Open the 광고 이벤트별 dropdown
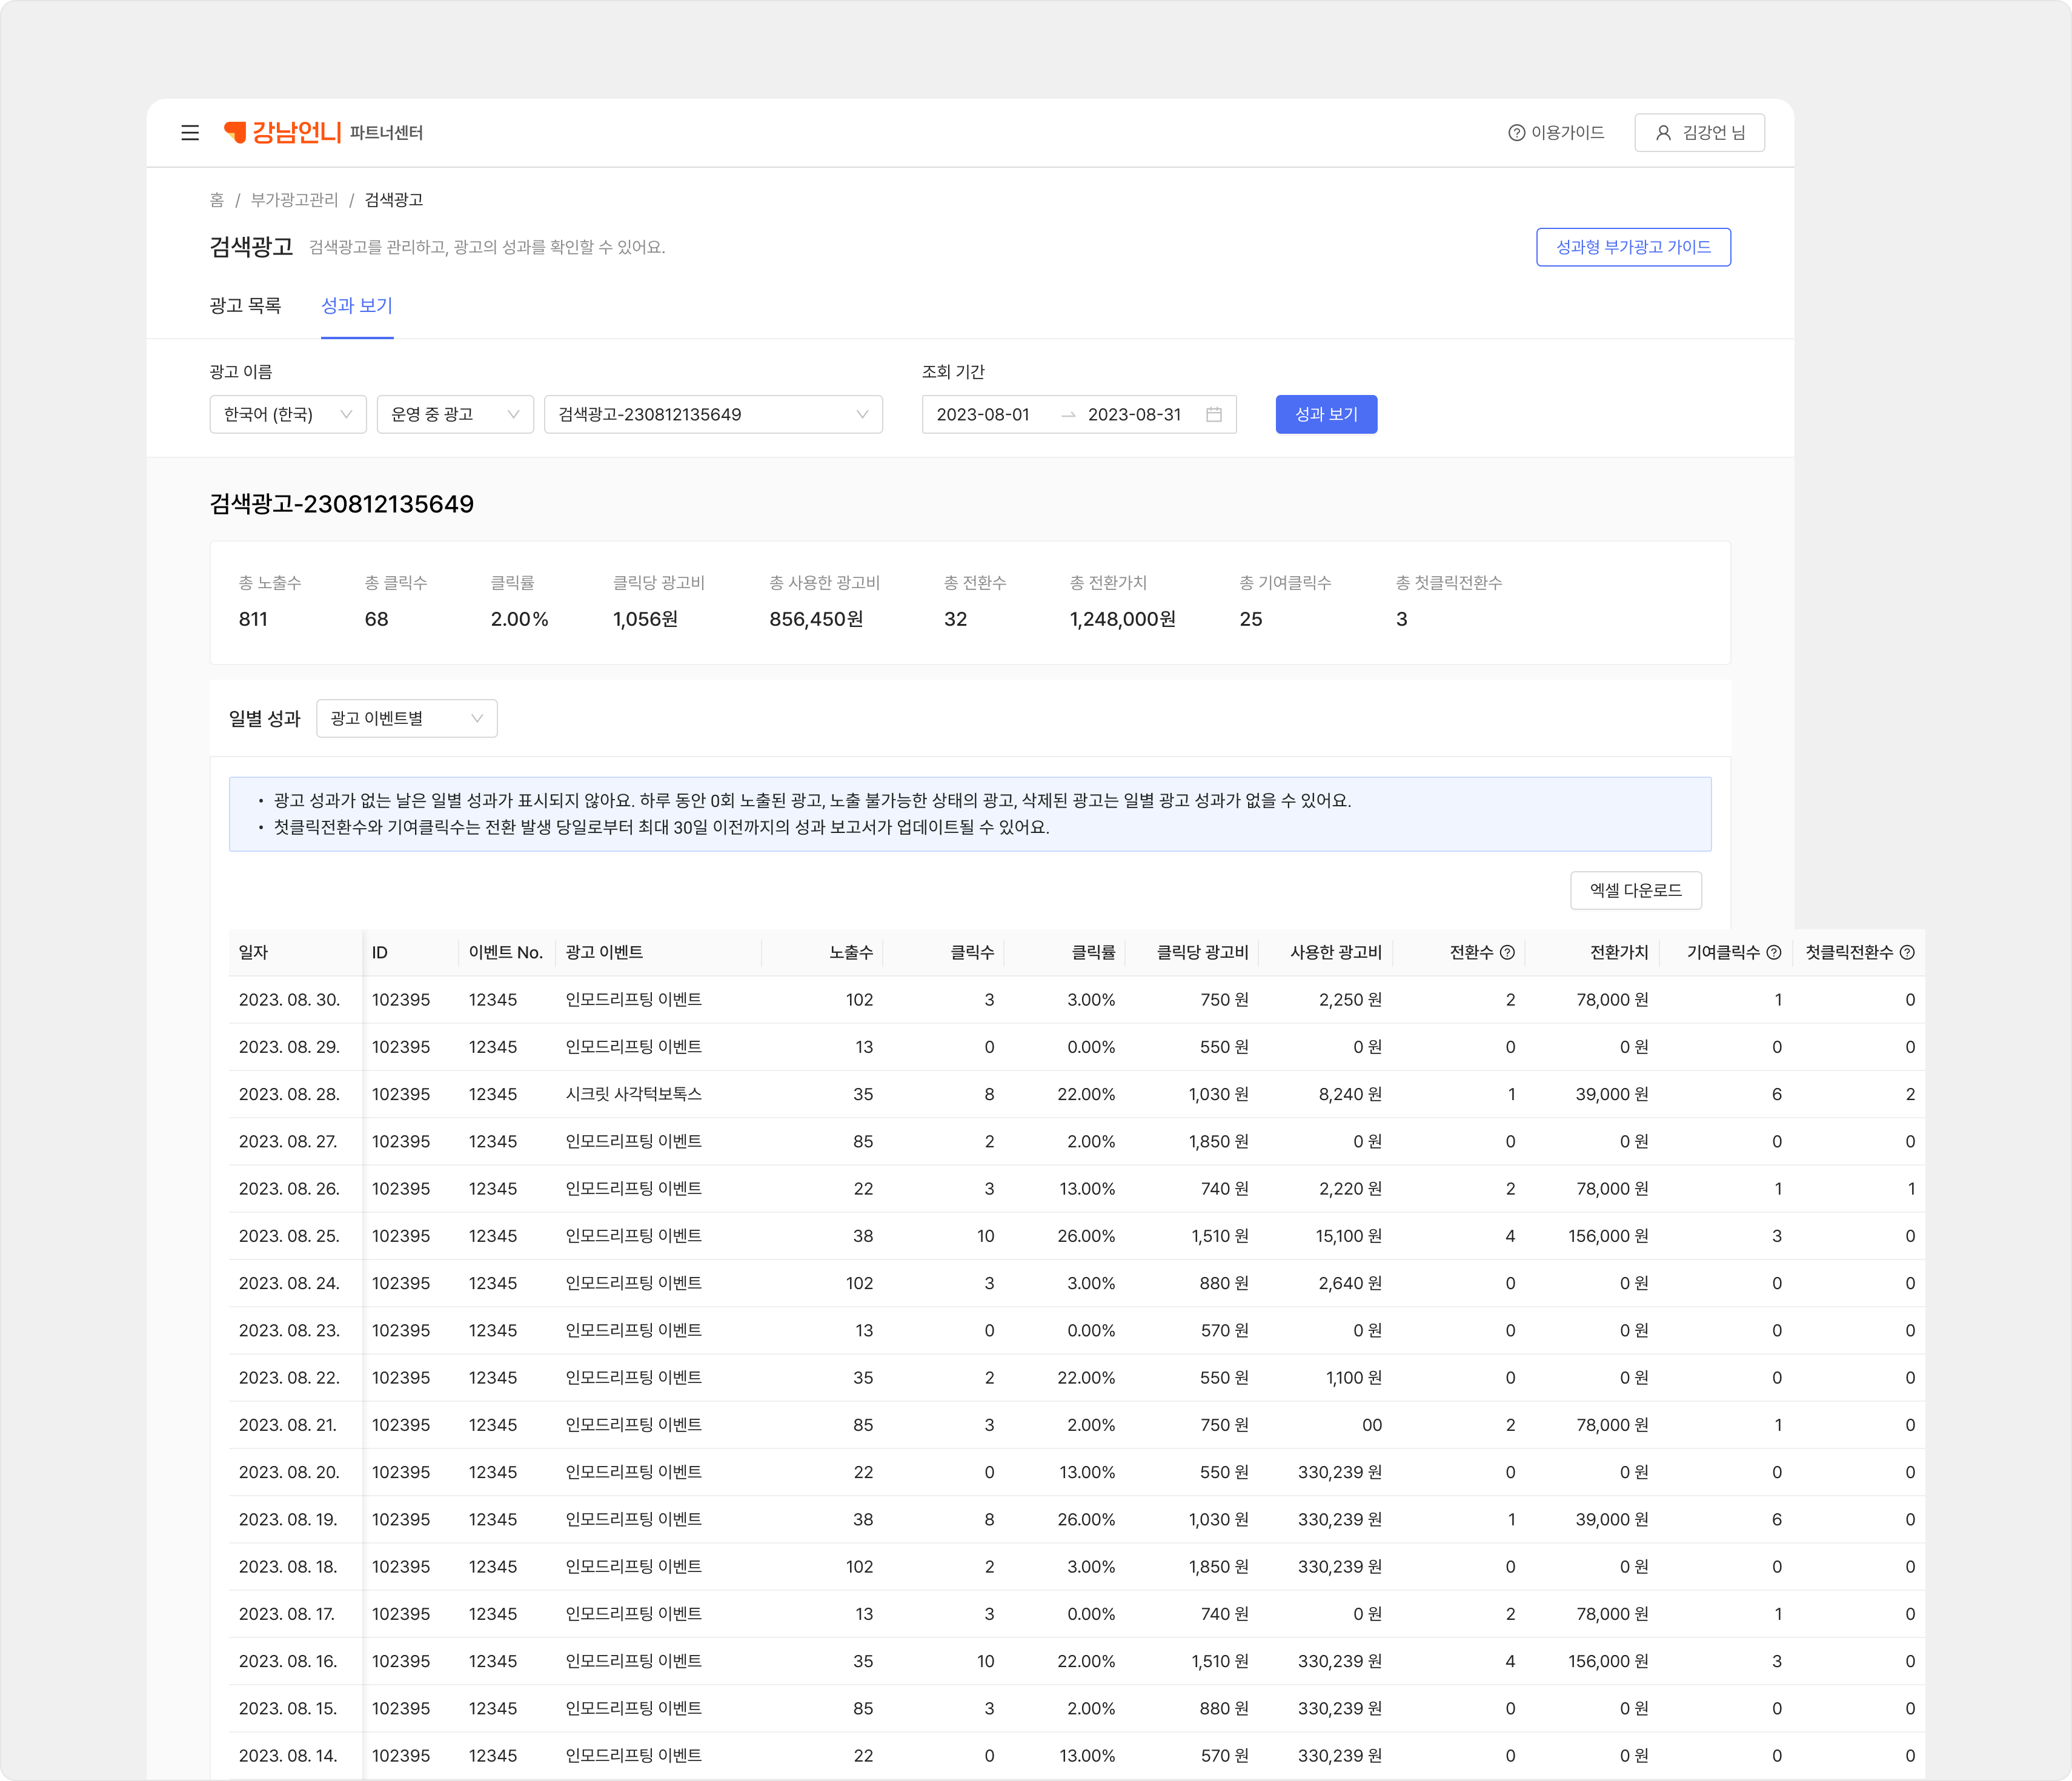Image resolution: width=2072 pixels, height=1781 pixels. tap(406, 718)
